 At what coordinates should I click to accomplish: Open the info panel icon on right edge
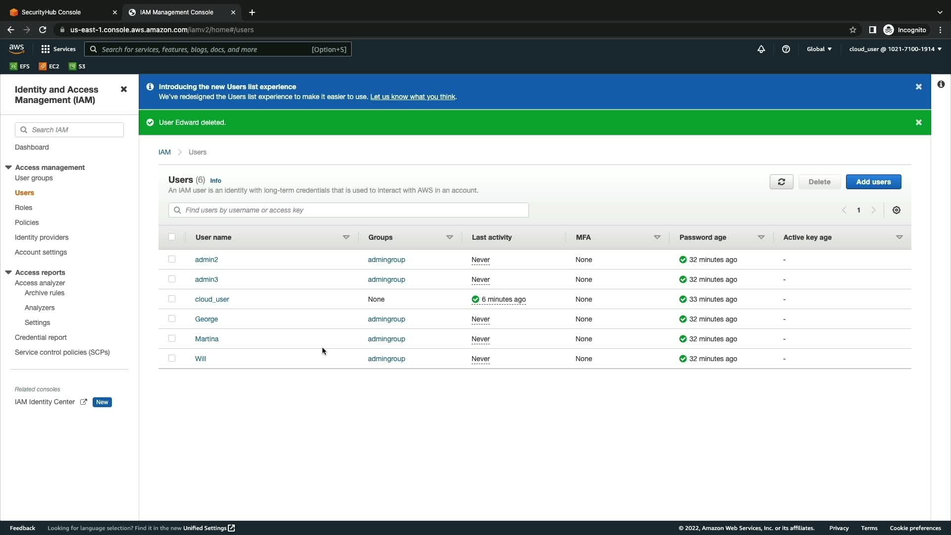(941, 84)
